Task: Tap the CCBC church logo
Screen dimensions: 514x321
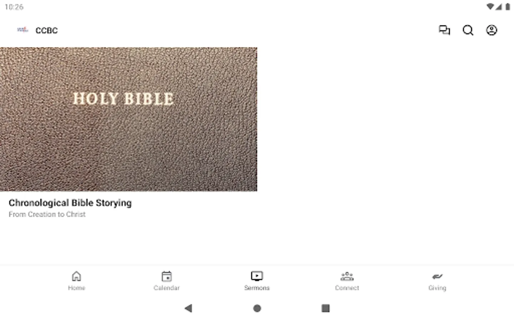Action: (x=22, y=30)
